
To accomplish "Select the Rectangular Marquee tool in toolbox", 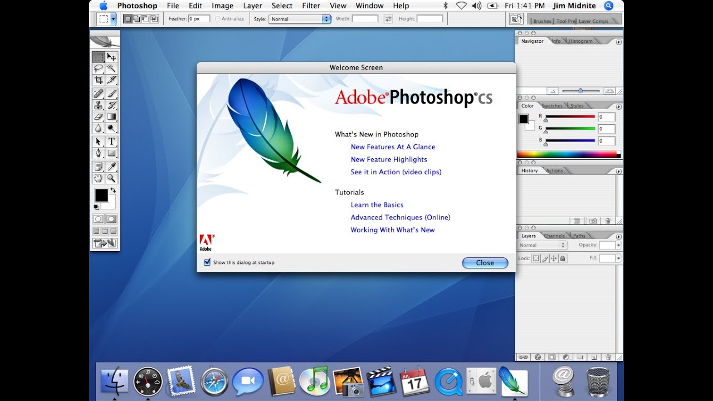I will [x=99, y=57].
